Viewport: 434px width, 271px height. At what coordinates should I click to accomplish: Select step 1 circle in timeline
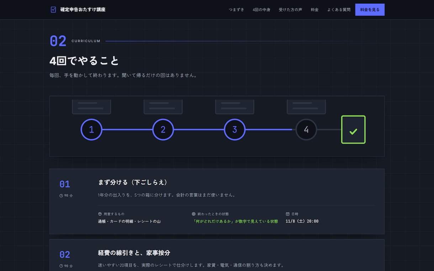[91, 130]
